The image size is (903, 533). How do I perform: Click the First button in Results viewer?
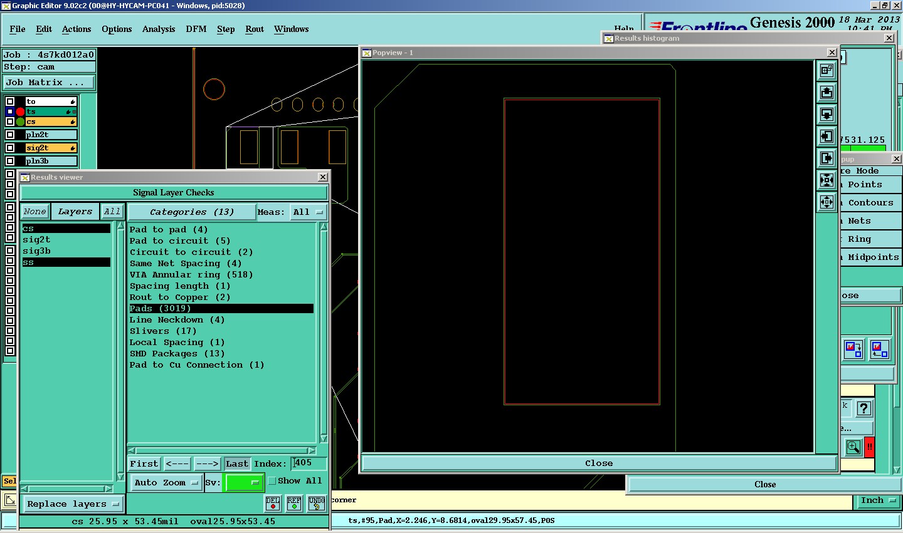(144, 464)
